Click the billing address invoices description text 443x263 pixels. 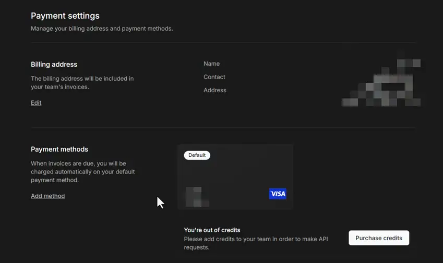82,83
